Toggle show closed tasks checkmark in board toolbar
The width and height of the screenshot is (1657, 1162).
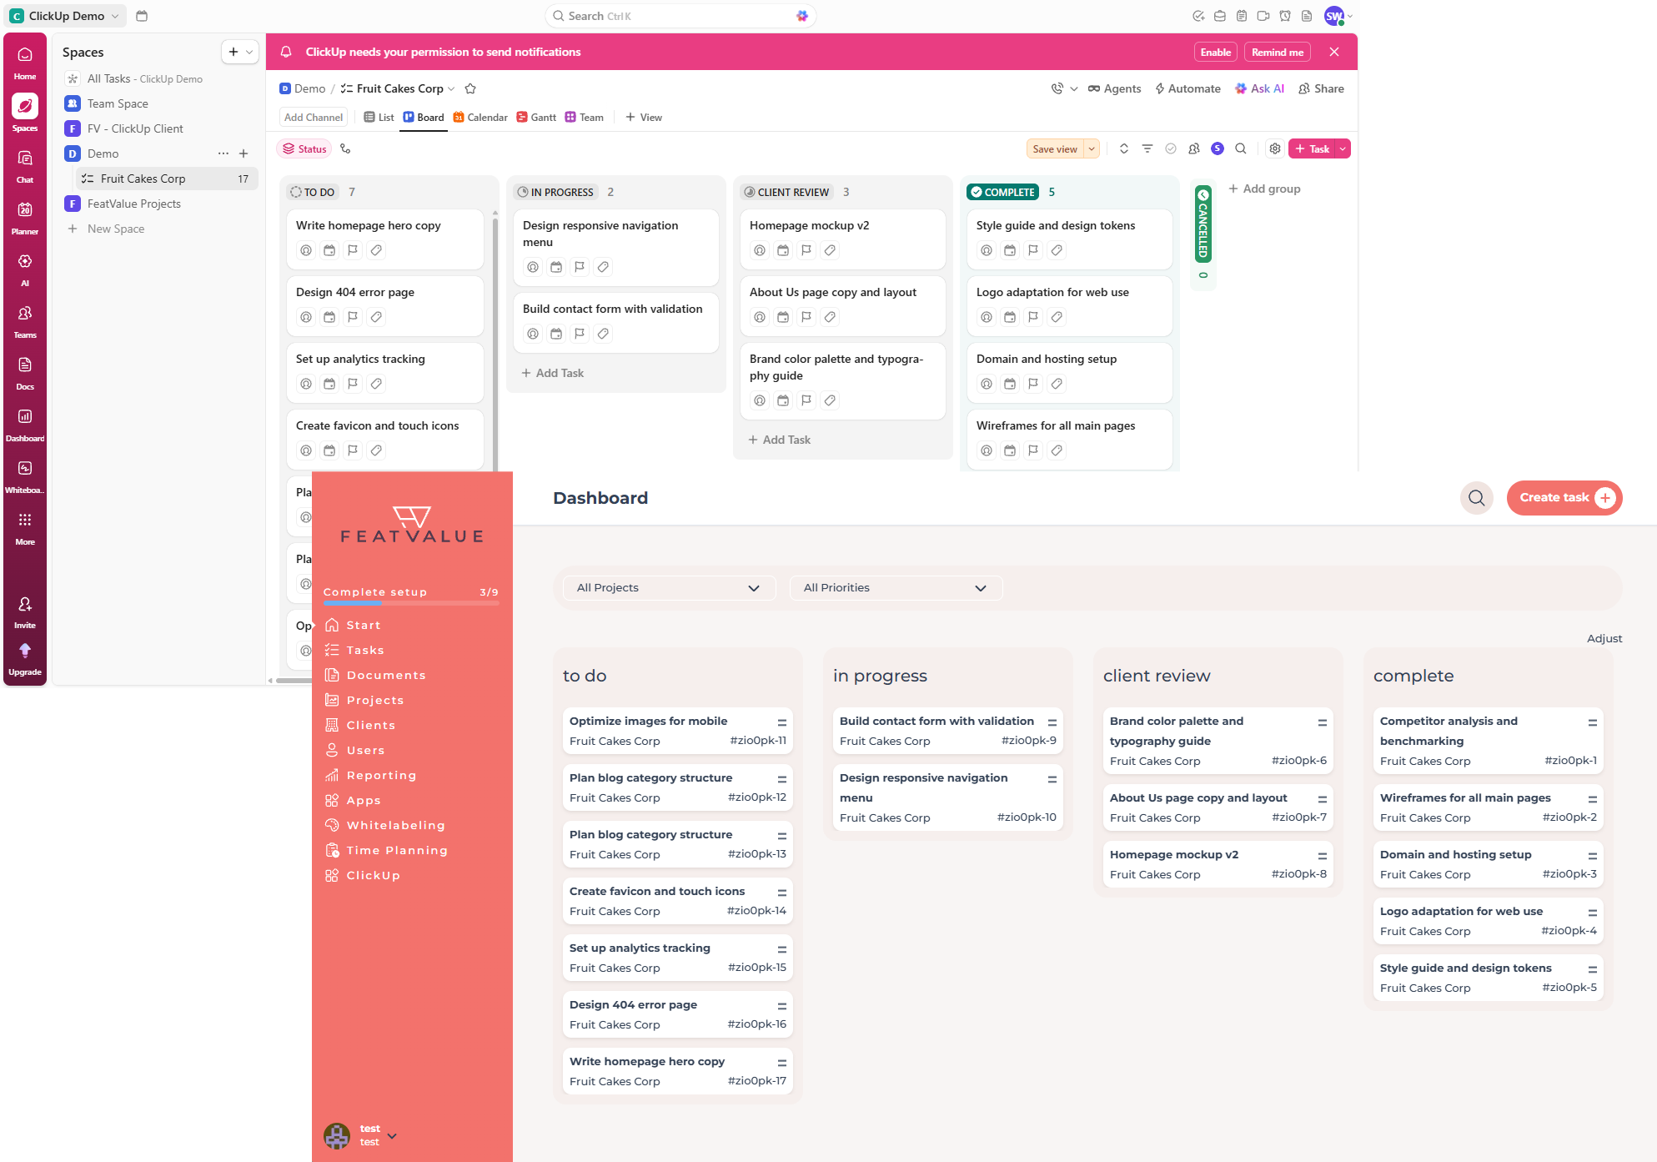click(1171, 148)
